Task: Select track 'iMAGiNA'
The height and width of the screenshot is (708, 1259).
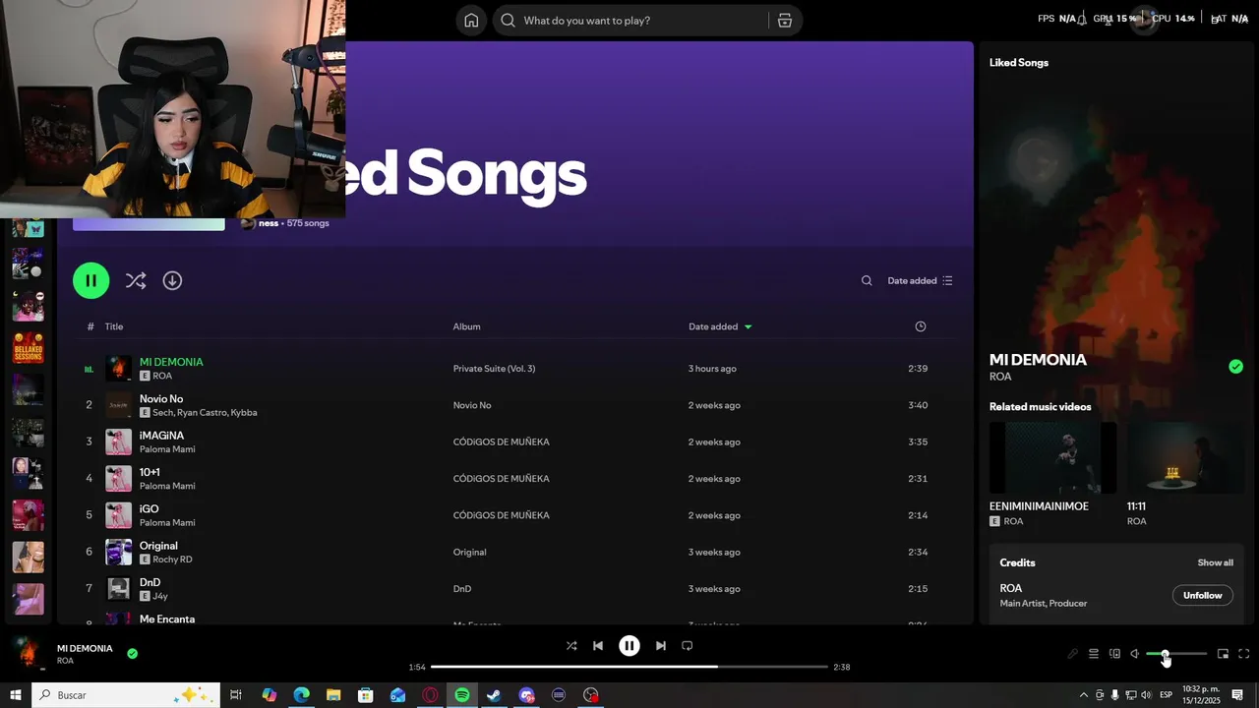Action: 161,436
